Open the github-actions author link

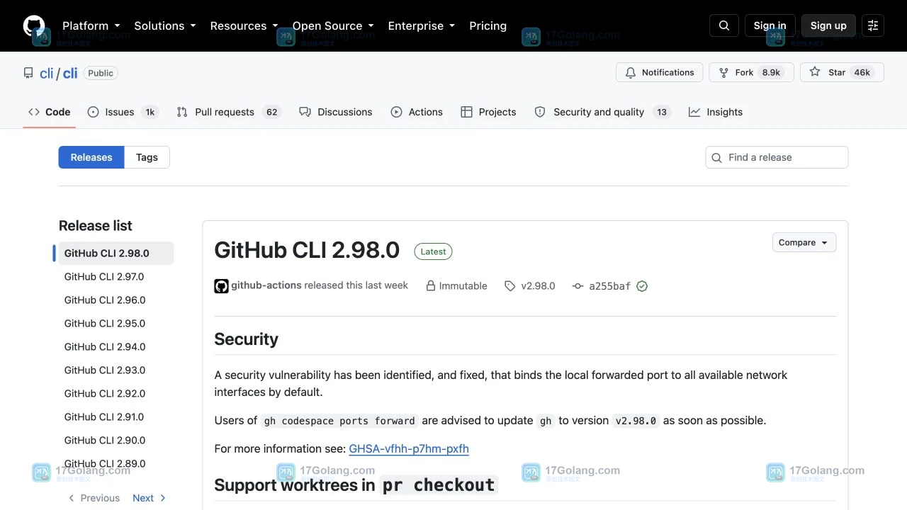coord(266,285)
